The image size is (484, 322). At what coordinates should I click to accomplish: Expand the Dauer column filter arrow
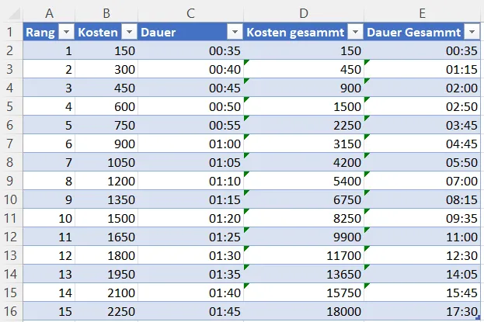click(234, 32)
